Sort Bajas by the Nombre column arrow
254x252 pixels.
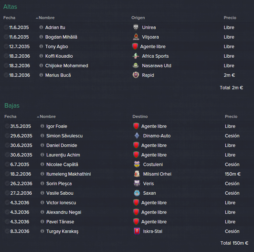click(x=38, y=117)
